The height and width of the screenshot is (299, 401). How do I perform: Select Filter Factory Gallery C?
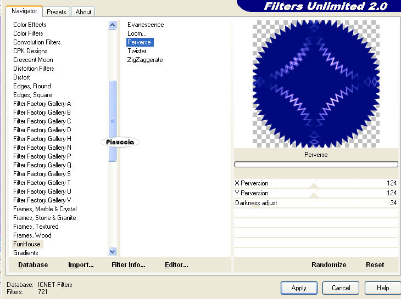[42, 121]
